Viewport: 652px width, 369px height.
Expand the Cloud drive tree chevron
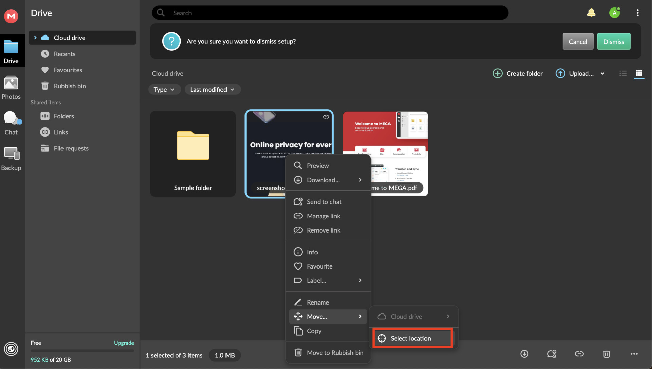(35, 38)
